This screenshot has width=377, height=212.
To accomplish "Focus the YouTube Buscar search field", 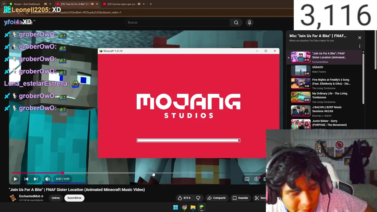I will [177, 22].
